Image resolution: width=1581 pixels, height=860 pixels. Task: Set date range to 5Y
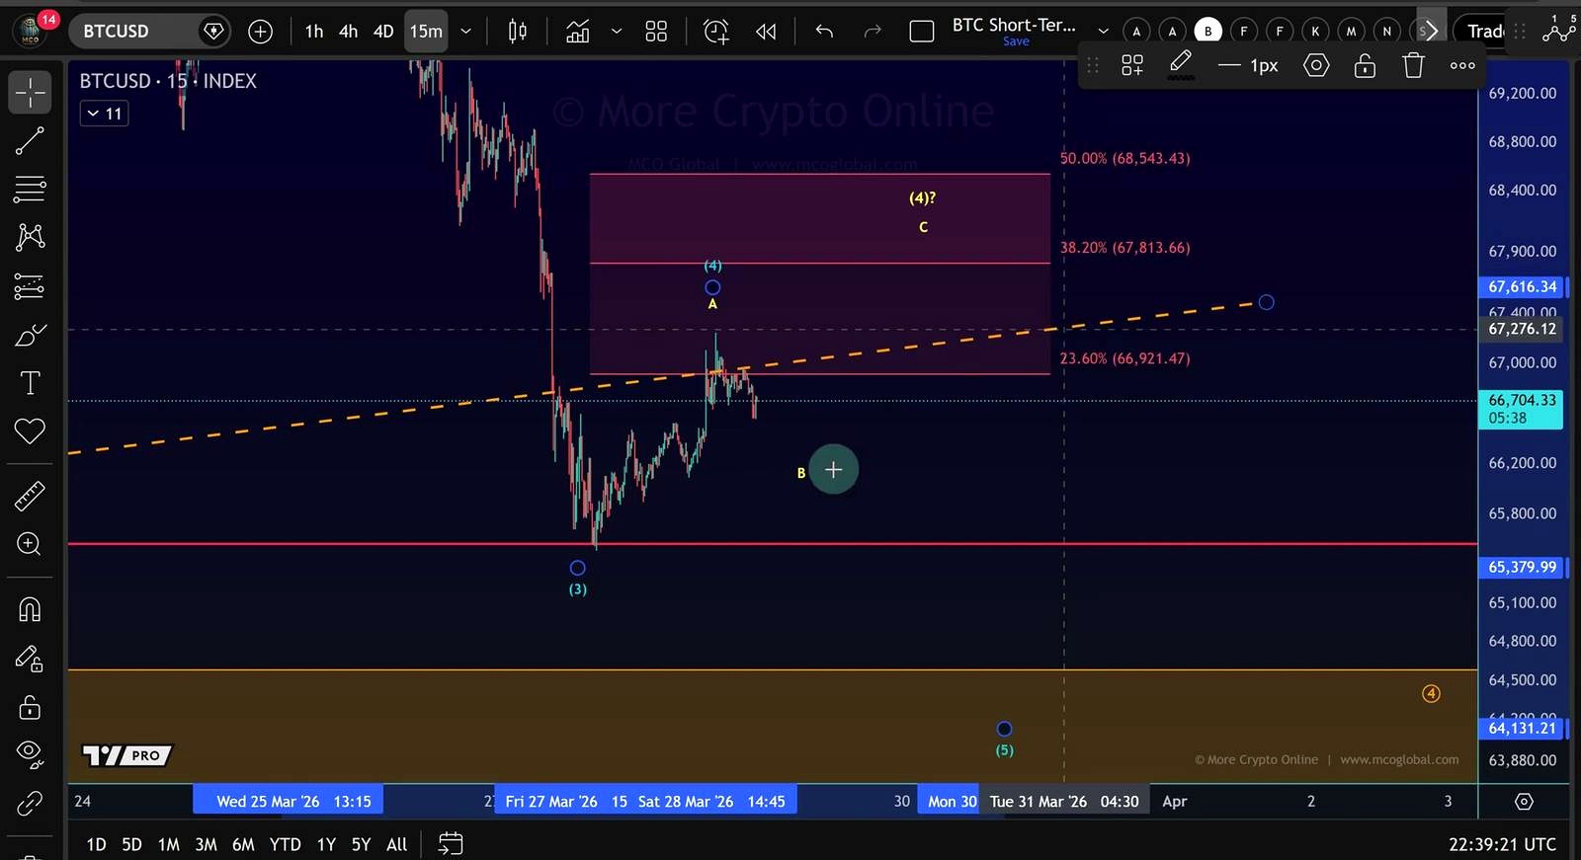tap(361, 844)
